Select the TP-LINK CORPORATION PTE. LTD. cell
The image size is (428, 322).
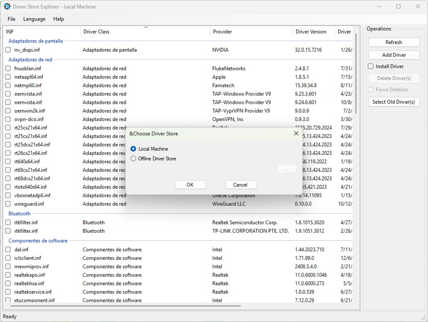tap(250, 231)
